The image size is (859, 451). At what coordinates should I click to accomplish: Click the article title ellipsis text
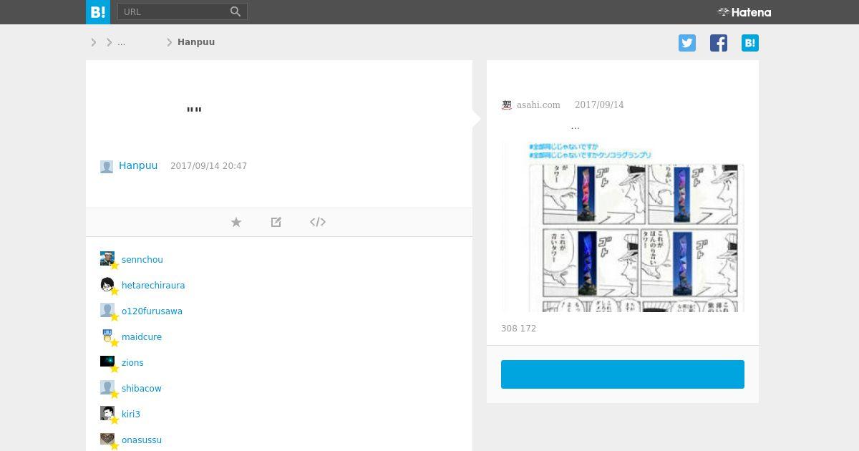pos(575,127)
